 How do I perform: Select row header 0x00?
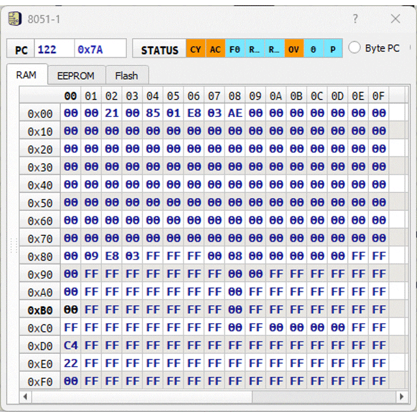[x=40, y=114]
